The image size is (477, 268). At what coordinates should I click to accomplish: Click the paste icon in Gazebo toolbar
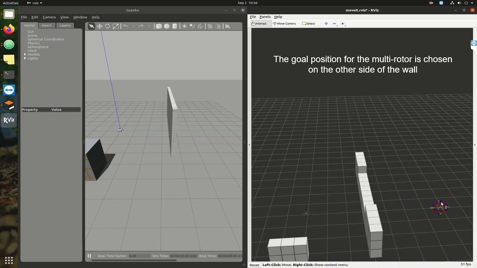[x=218, y=26]
